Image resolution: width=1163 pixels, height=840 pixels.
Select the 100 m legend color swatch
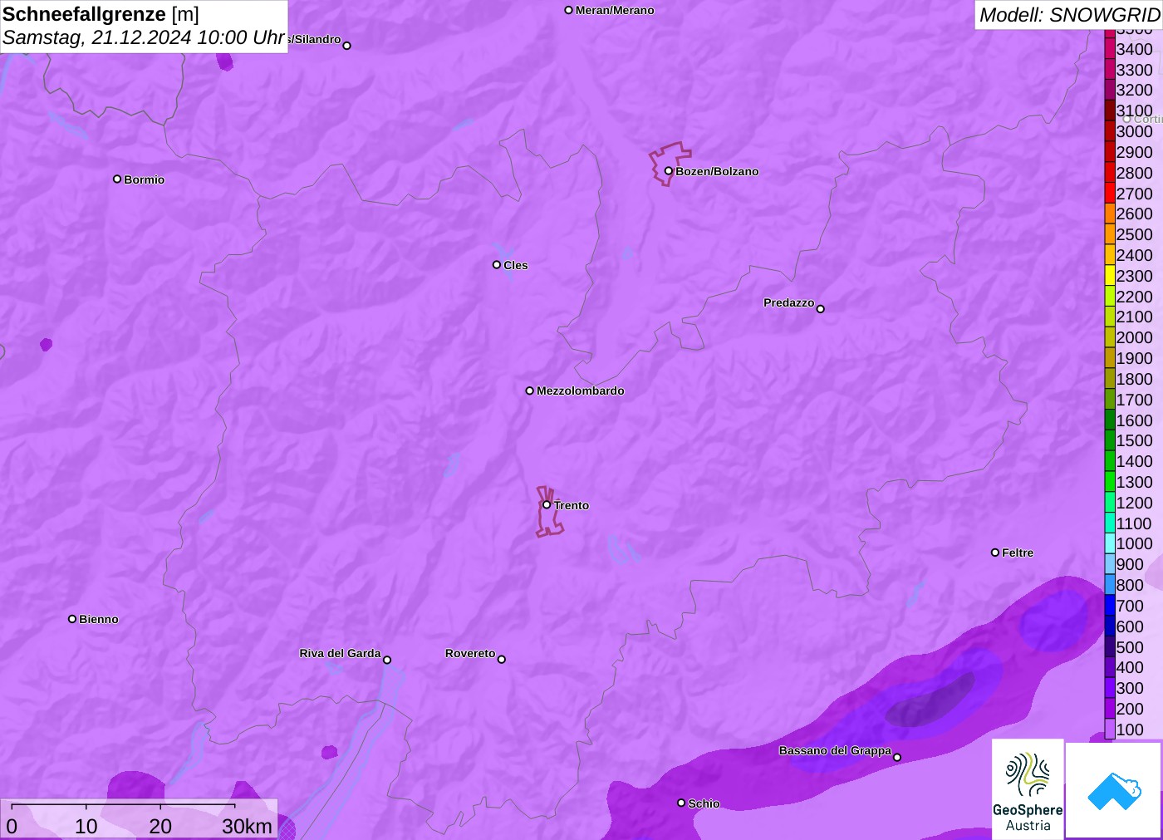click(1110, 729)
